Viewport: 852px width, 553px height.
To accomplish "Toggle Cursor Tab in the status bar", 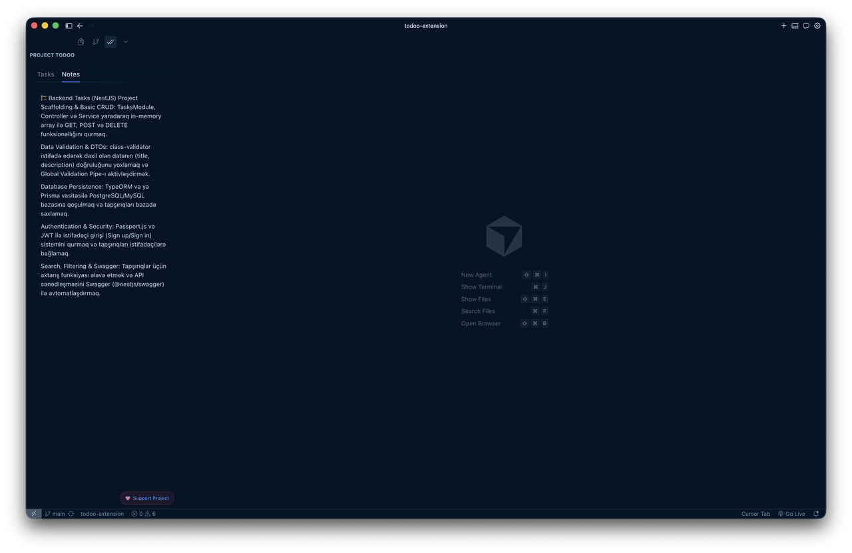I will pos(755,513).
